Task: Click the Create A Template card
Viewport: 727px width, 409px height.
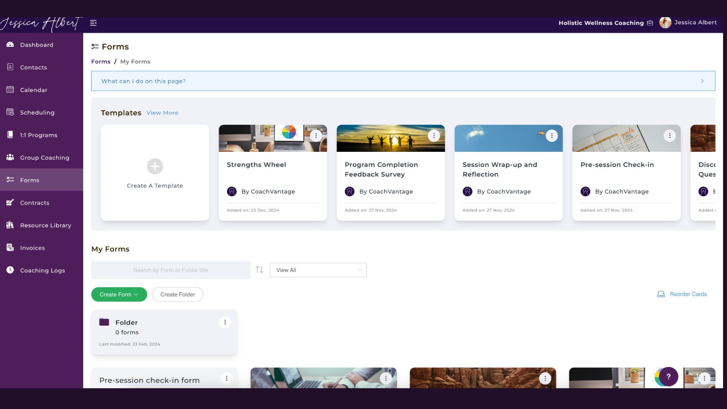Action: point(155,173)
